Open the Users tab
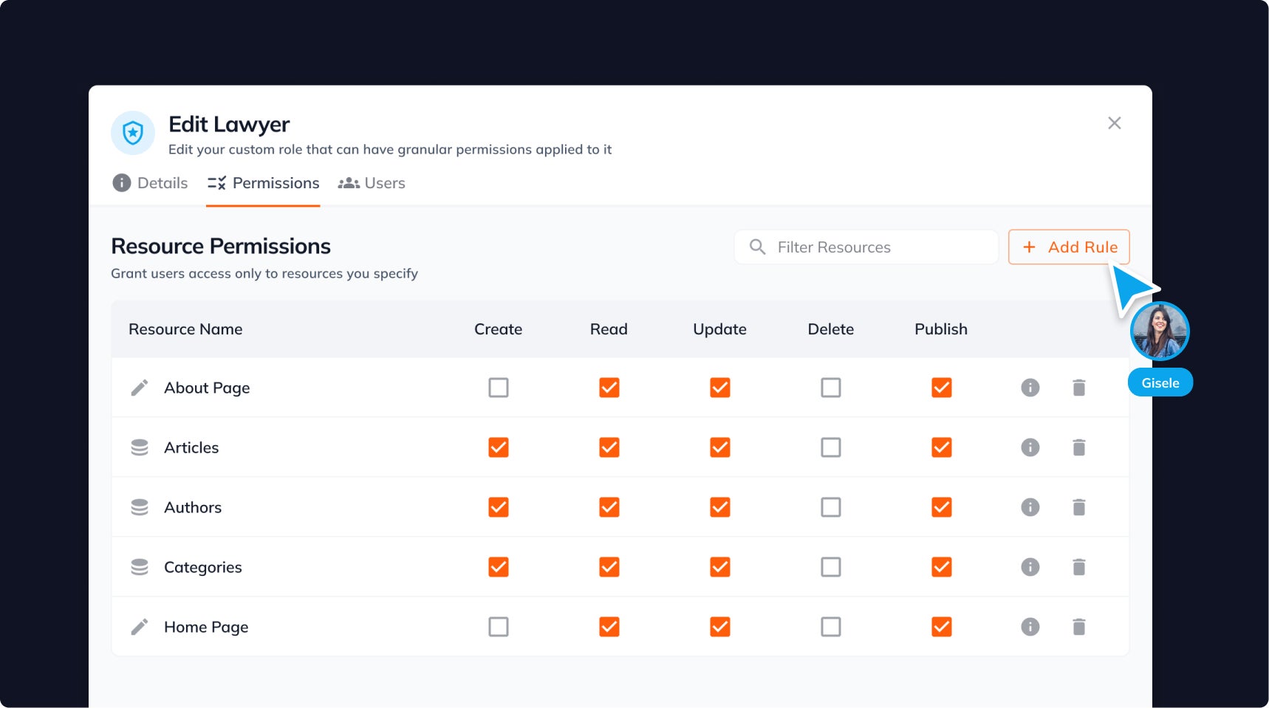This screenshot has height=708, width=1269. 372,183
